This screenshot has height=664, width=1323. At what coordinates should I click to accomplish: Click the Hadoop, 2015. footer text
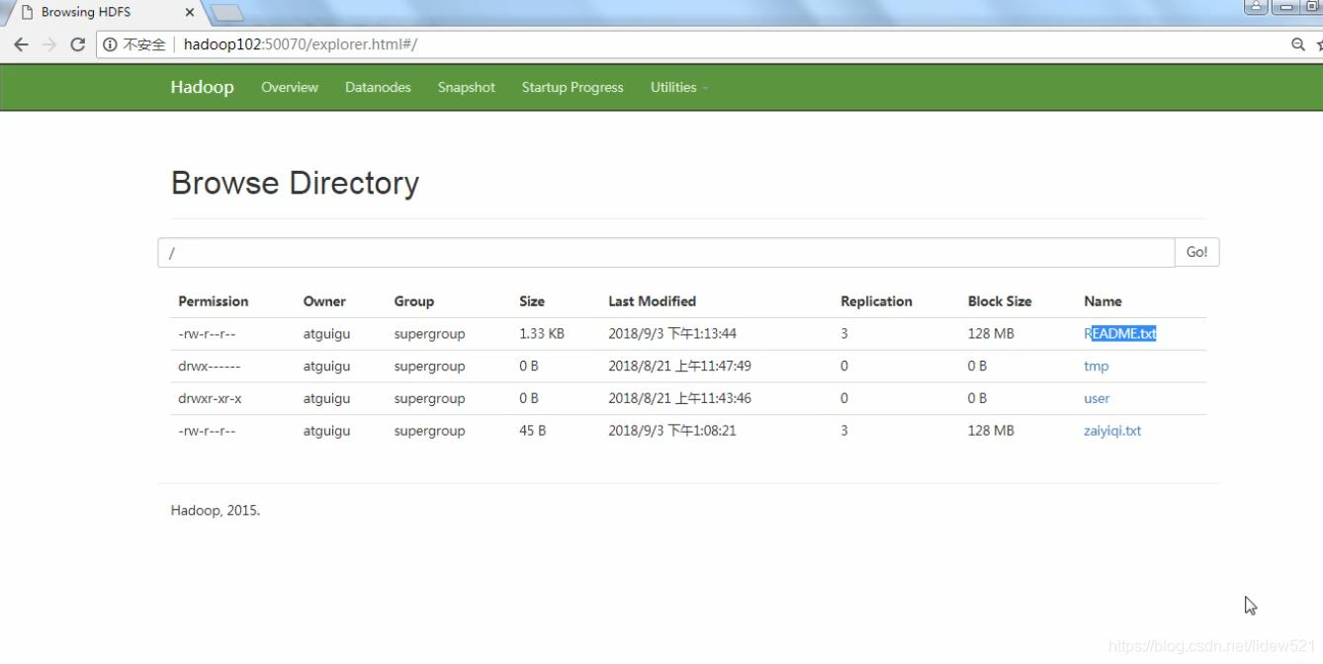pos(216,511)
